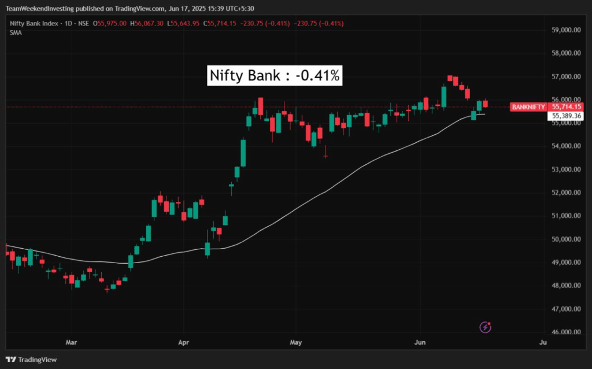Screen dimensions: 592x369
Task: Click the Jun label on the time axis
Action: [420, 342]
